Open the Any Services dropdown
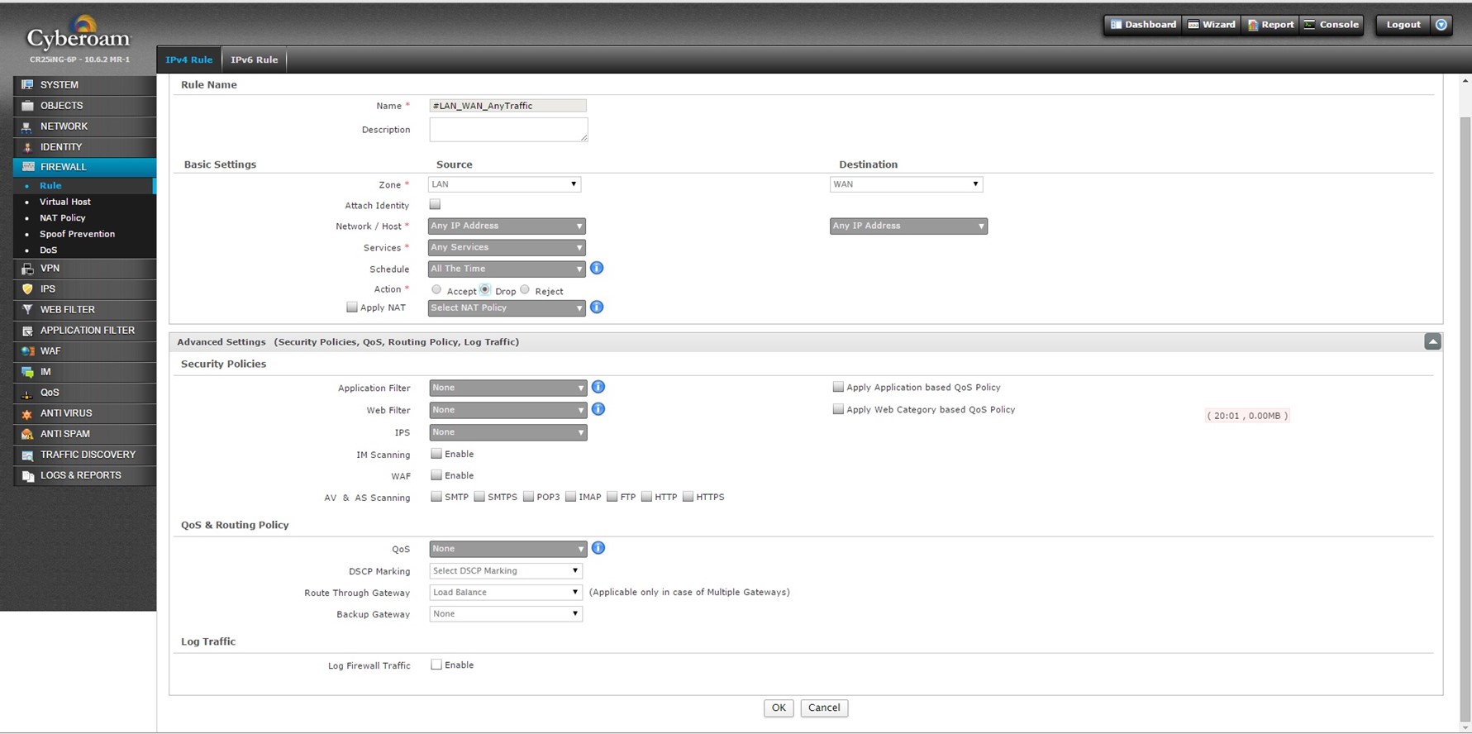 point(507,247)
